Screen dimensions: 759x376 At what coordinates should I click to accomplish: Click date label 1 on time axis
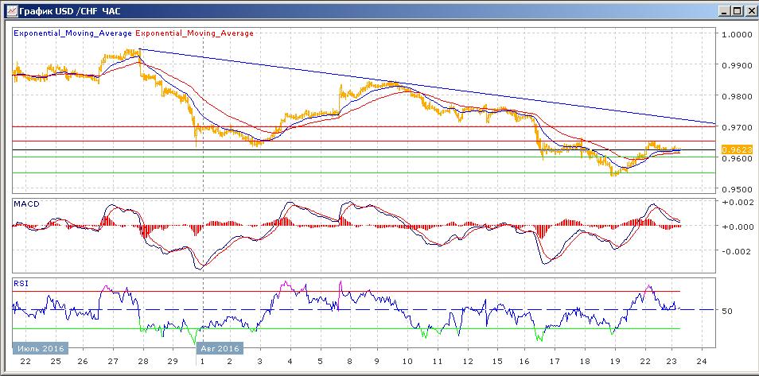click(x=202, y=362)
